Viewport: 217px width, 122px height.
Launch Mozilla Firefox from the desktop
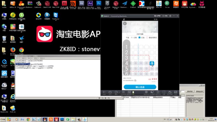point(13,50)
